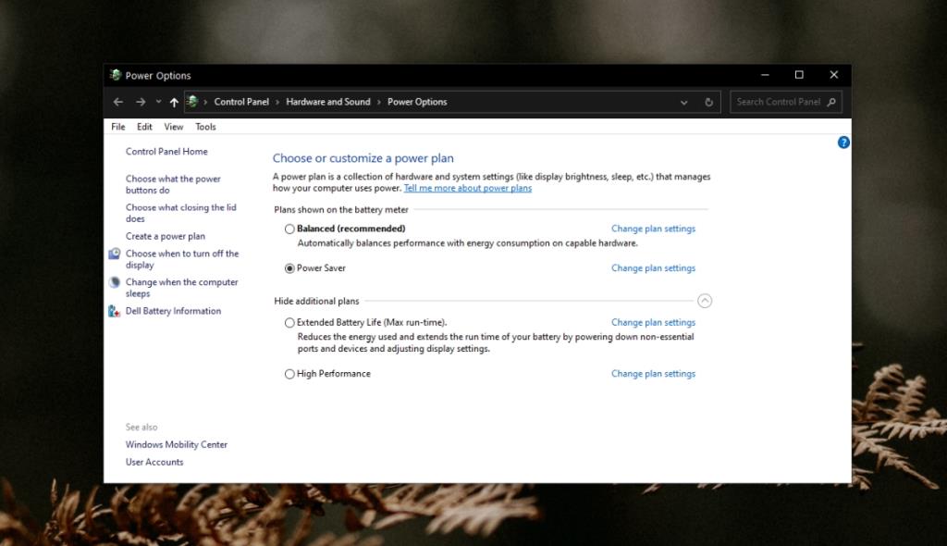Click the blue help question mark icon

(x=842, y=142)
